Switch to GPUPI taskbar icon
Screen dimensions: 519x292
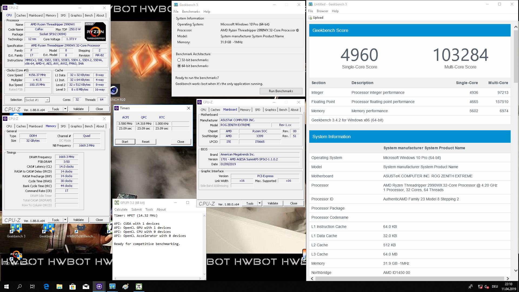point(139,287)
